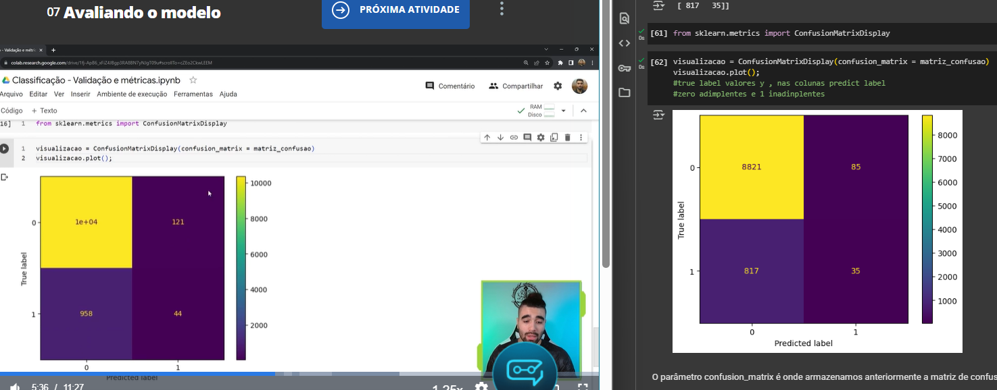The width and height of the screenshot is (997, 390).
Task: Seek on the video progress bar
Action: pyautogui.click(x=299, y=374)
